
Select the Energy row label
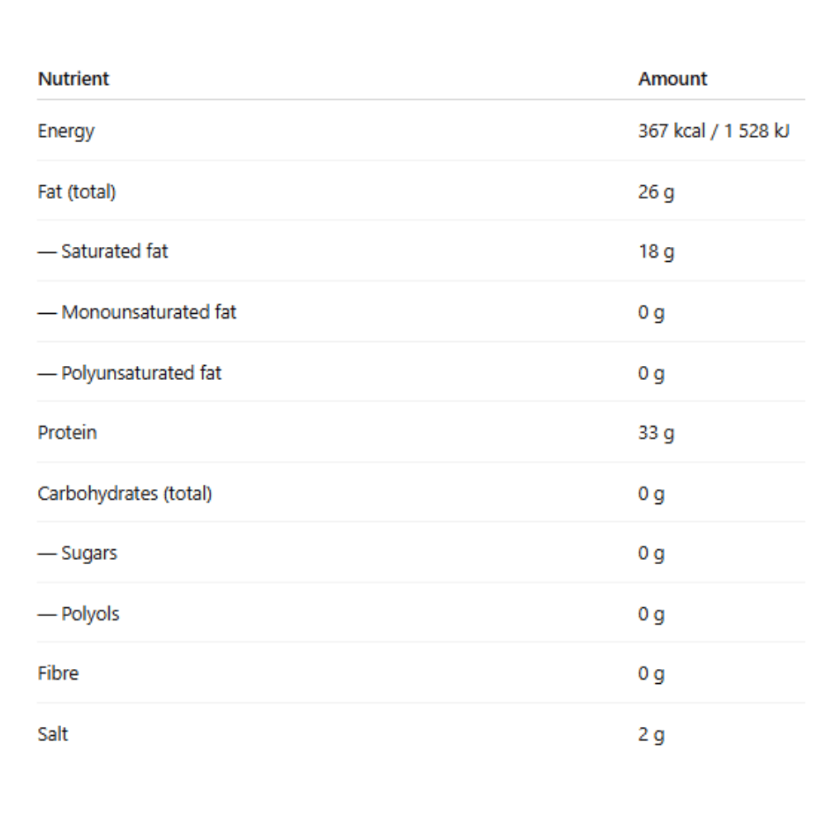click(x=66, y=131)
